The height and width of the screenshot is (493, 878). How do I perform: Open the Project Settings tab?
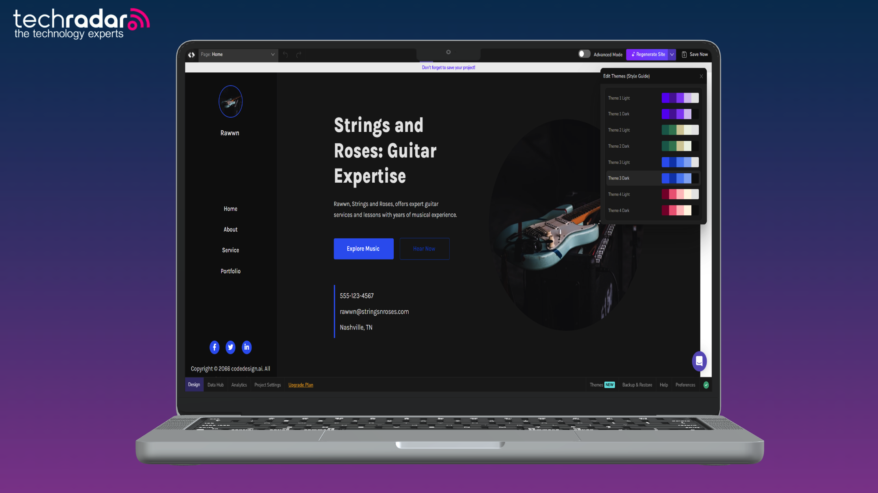point(267,385)
